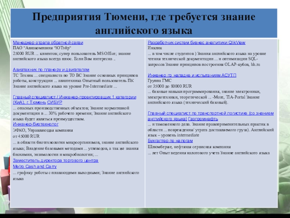Follow the Газпромнефть company link
The image size is (290, 218).
click(x=203, y=119)
